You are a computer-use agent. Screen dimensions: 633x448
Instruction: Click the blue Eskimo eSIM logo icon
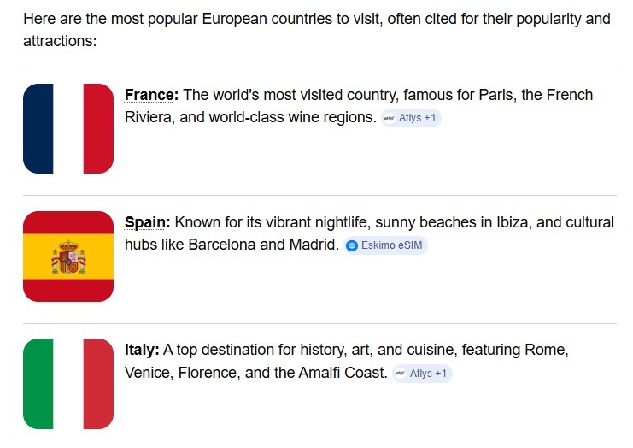click(x=352, y=245)
